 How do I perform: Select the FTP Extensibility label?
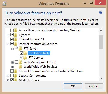[39, 53]
